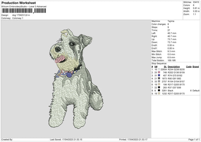Click the Default brand entry
201x142 pixels.
point(196,91)
